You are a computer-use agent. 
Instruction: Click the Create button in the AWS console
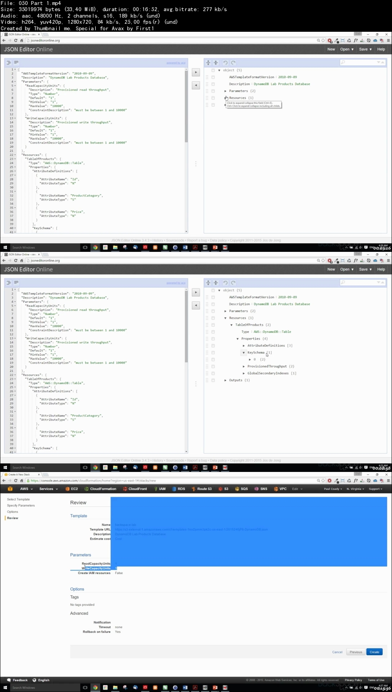(x=374, y=652)
